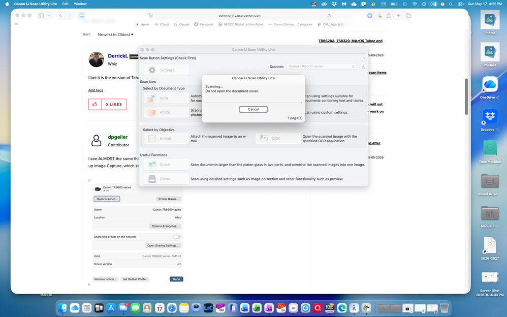Click Safari back arrow

60,16
